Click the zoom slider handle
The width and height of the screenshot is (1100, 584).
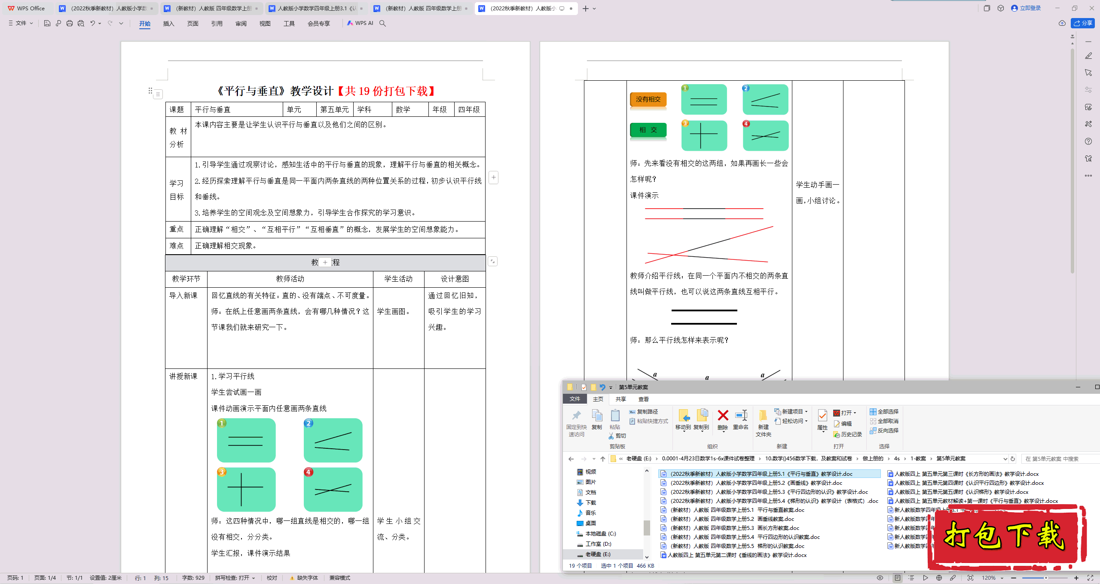[x=1046, y=578]
